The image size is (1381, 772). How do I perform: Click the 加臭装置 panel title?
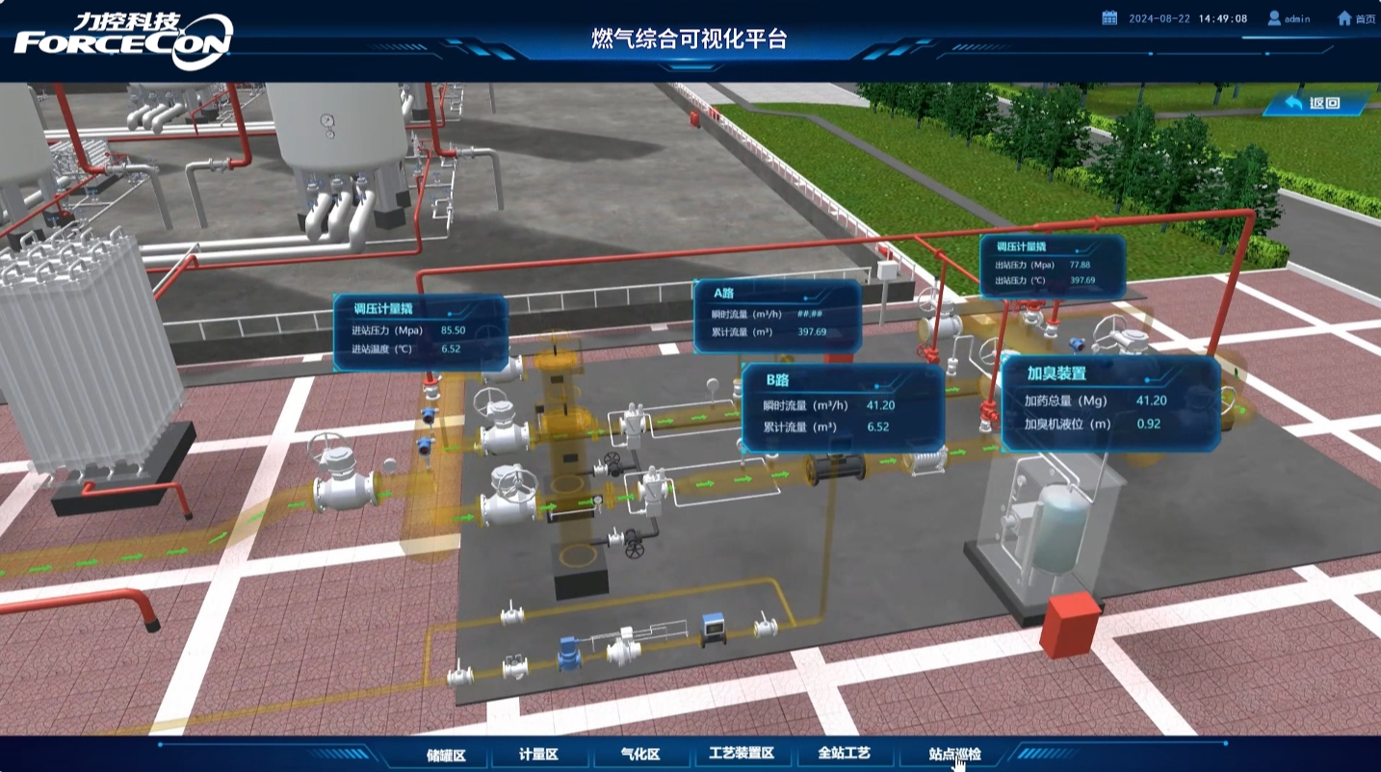pos(1055,373)
